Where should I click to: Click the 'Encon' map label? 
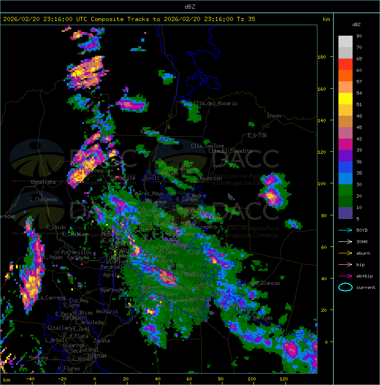point(274,116)
